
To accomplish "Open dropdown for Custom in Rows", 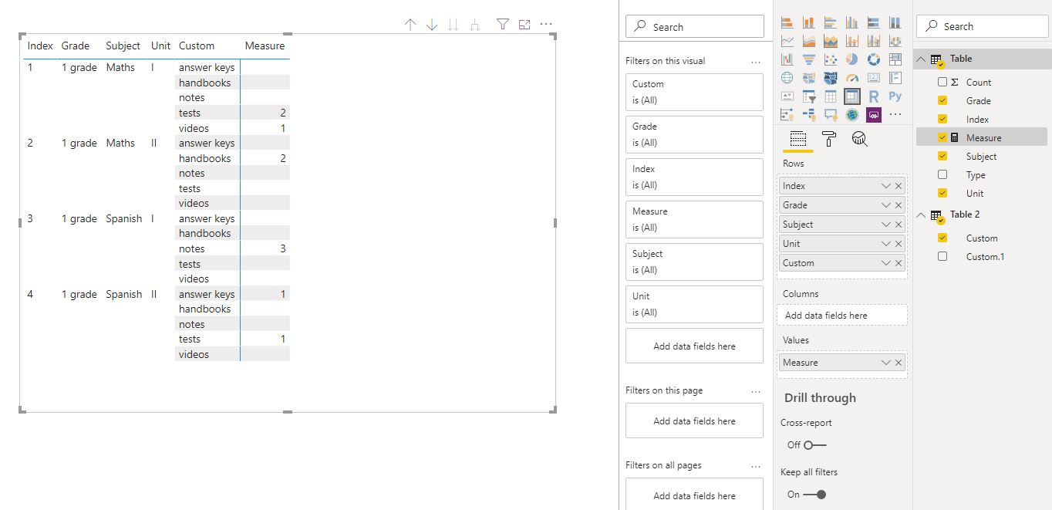I will tap(886, 263).
